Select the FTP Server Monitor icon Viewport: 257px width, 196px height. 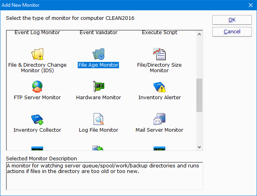[x=37, y=86]
